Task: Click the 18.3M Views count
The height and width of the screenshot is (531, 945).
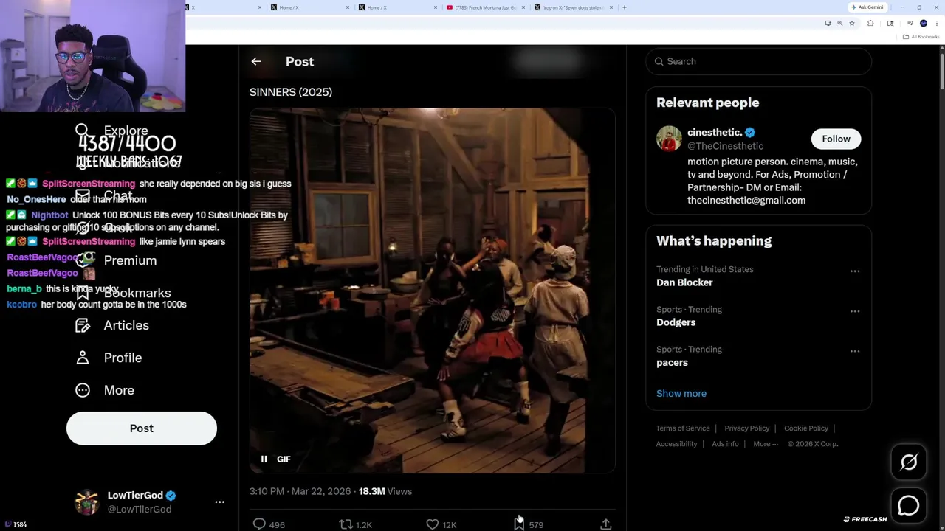Action: coord(385,491)
